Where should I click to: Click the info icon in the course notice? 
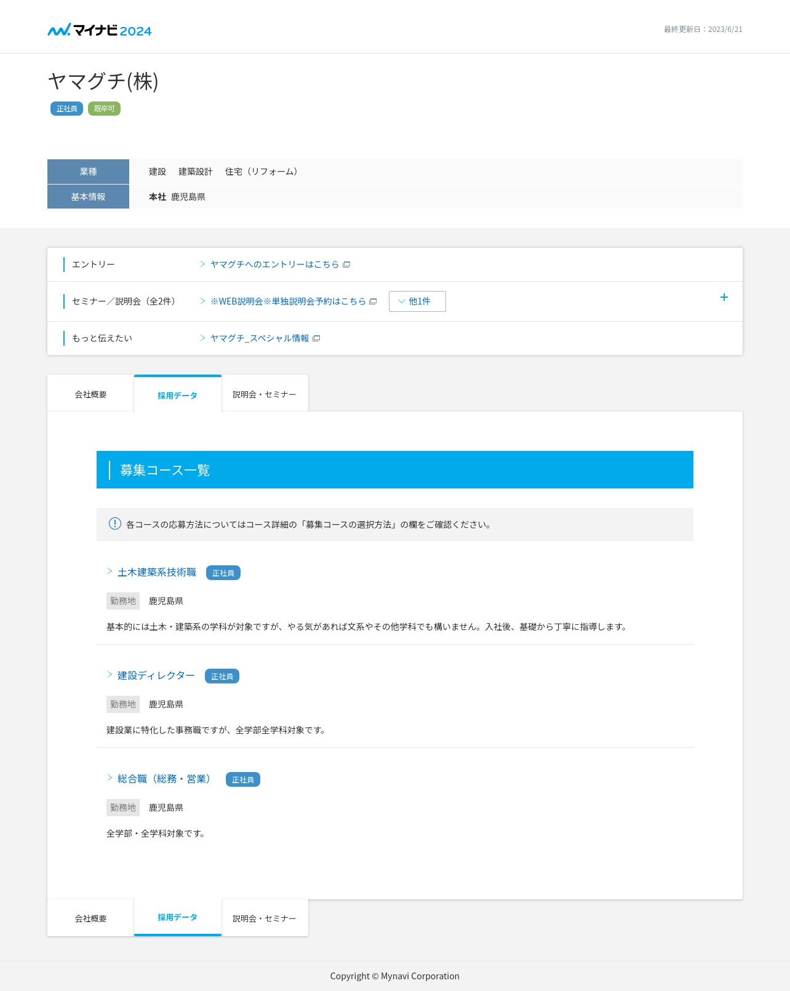(x=115, y=523)
